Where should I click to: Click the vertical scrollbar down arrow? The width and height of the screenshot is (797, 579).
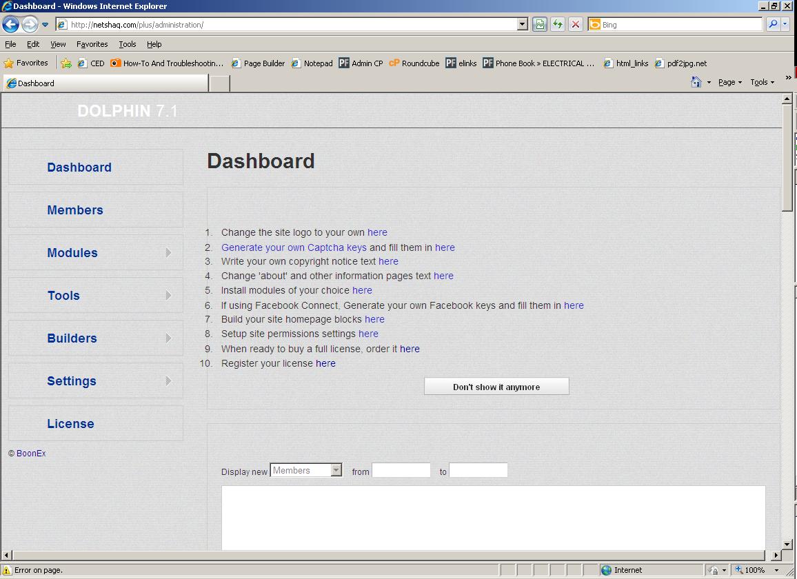787,544
